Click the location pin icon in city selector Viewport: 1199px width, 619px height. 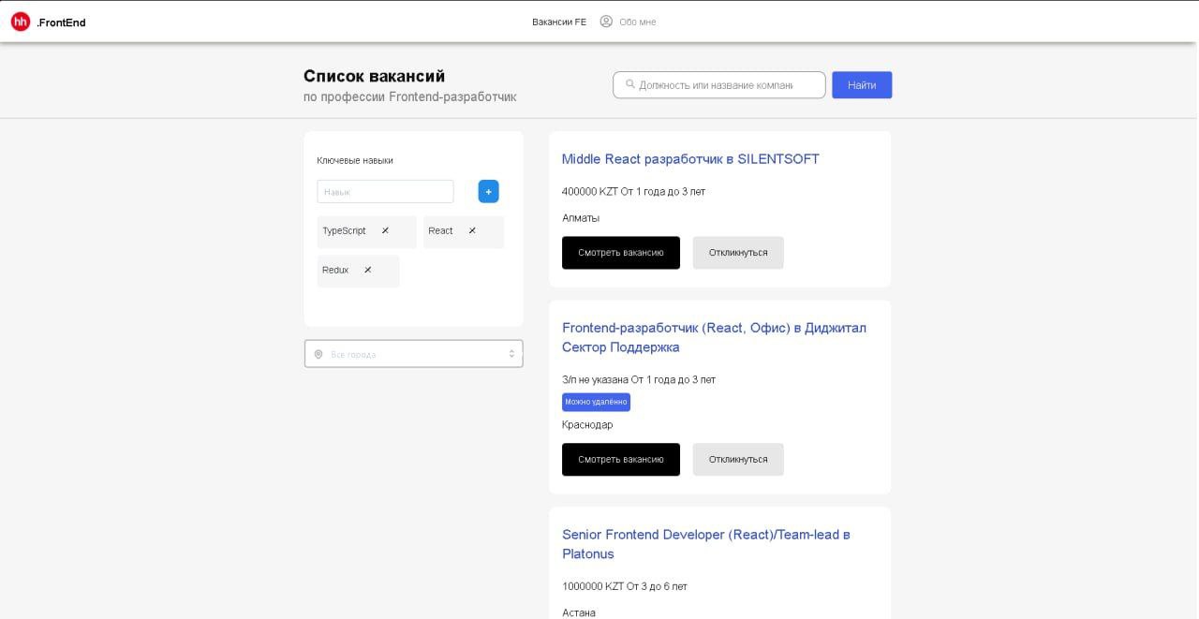coord(318,354)
